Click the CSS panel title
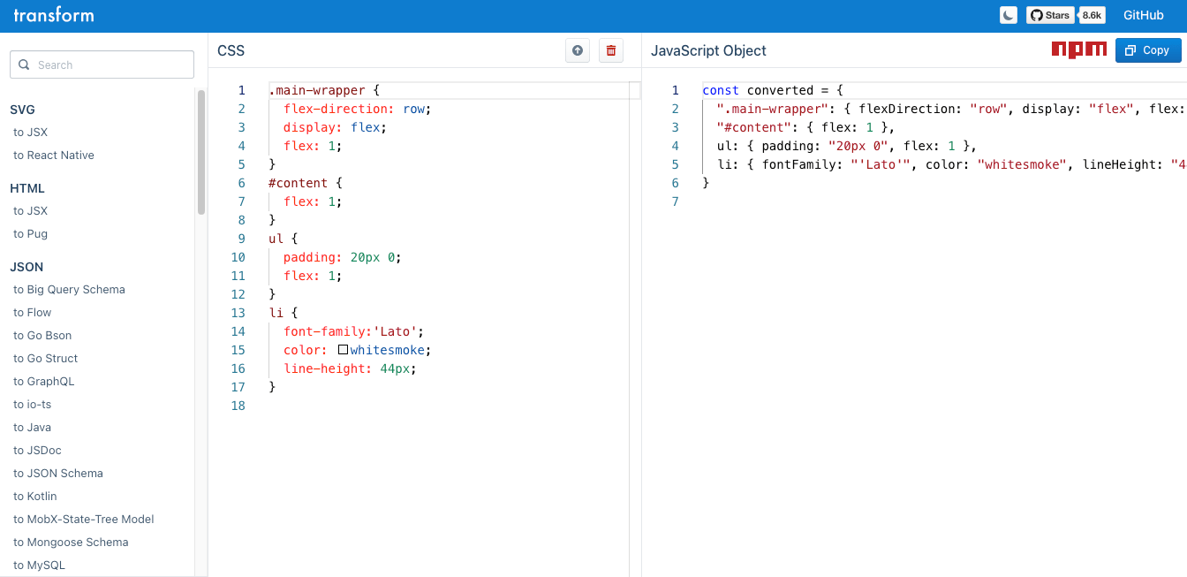The height and width of the screenshot is (577, 1187). (231, 51)
